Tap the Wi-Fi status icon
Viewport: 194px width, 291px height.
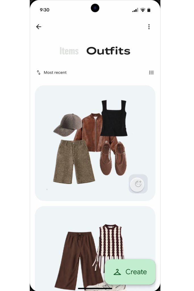[x=143, y=10]
